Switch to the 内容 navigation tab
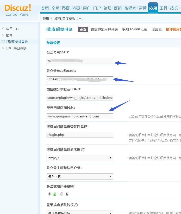The height and width of the screenshot is (214, 181). (76, 8)
